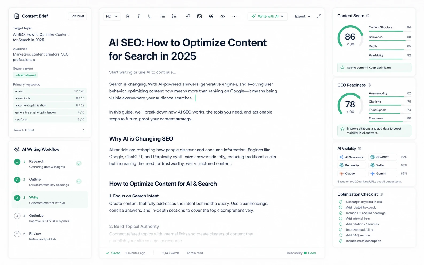Go to step 4 Optimize
Viewport: 424px width, 265px height.
(50, 218)
